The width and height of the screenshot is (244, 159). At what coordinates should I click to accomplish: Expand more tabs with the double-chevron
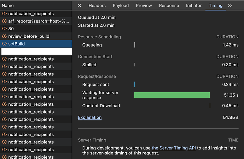coord(230,5)
